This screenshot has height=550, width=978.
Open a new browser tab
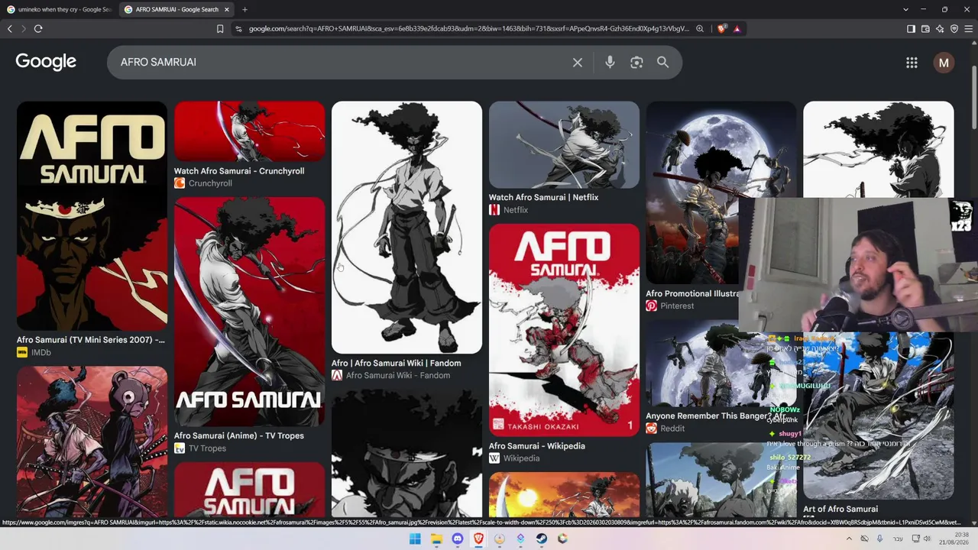tap(244, 9)
